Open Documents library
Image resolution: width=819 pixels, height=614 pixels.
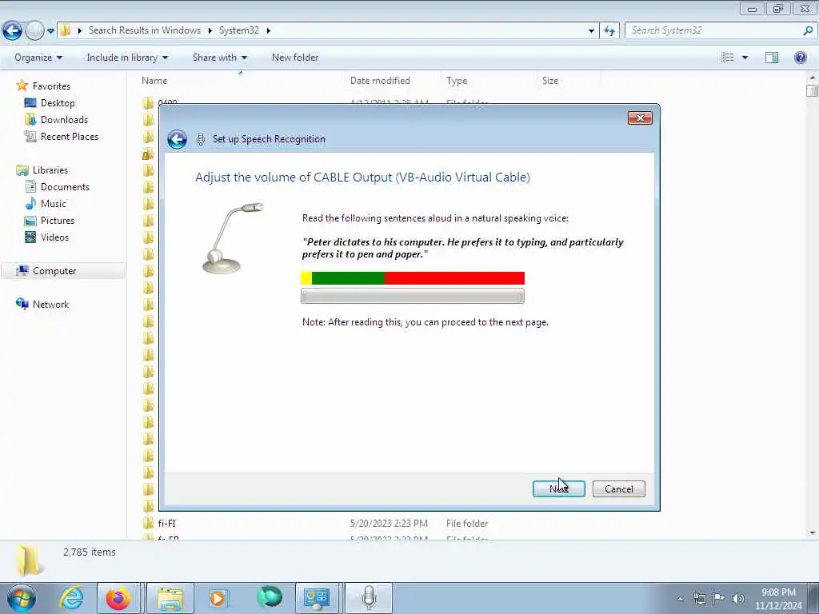(65, 187)
